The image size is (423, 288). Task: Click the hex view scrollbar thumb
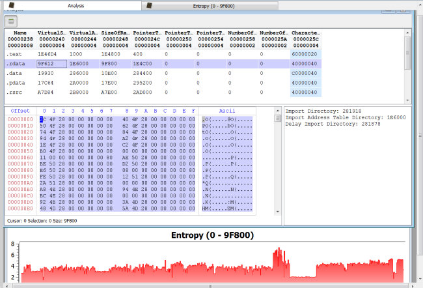coord(277,119)
